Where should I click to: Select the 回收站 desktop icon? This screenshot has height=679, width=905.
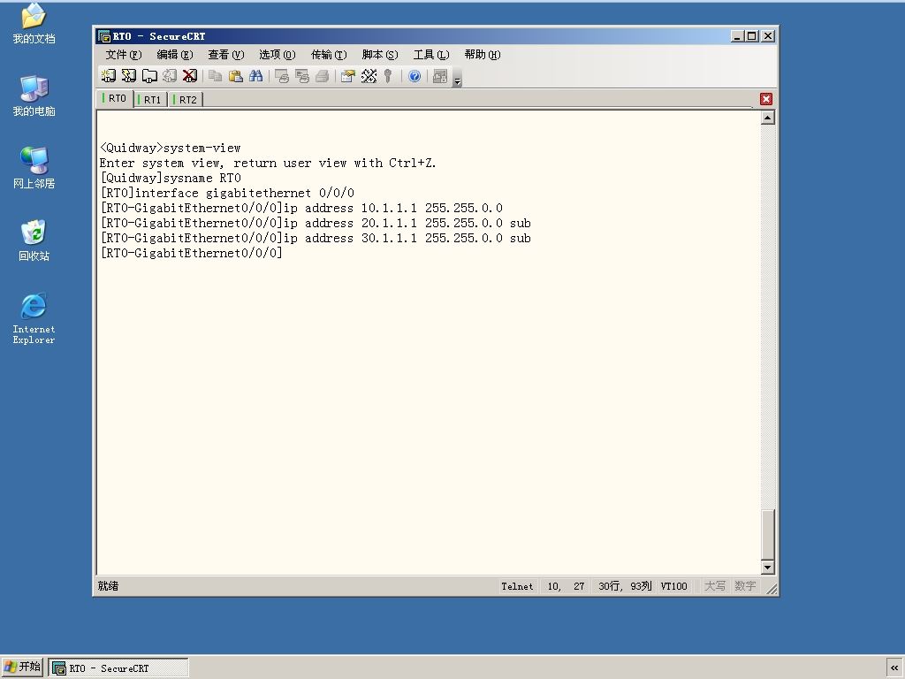pyautogui.click(x=34, y=240)
